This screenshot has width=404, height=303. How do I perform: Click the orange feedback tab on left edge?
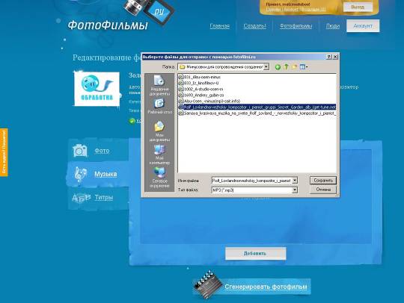tap(4, 152)
